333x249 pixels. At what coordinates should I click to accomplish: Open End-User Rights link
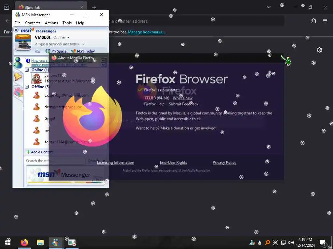[174, 162]
